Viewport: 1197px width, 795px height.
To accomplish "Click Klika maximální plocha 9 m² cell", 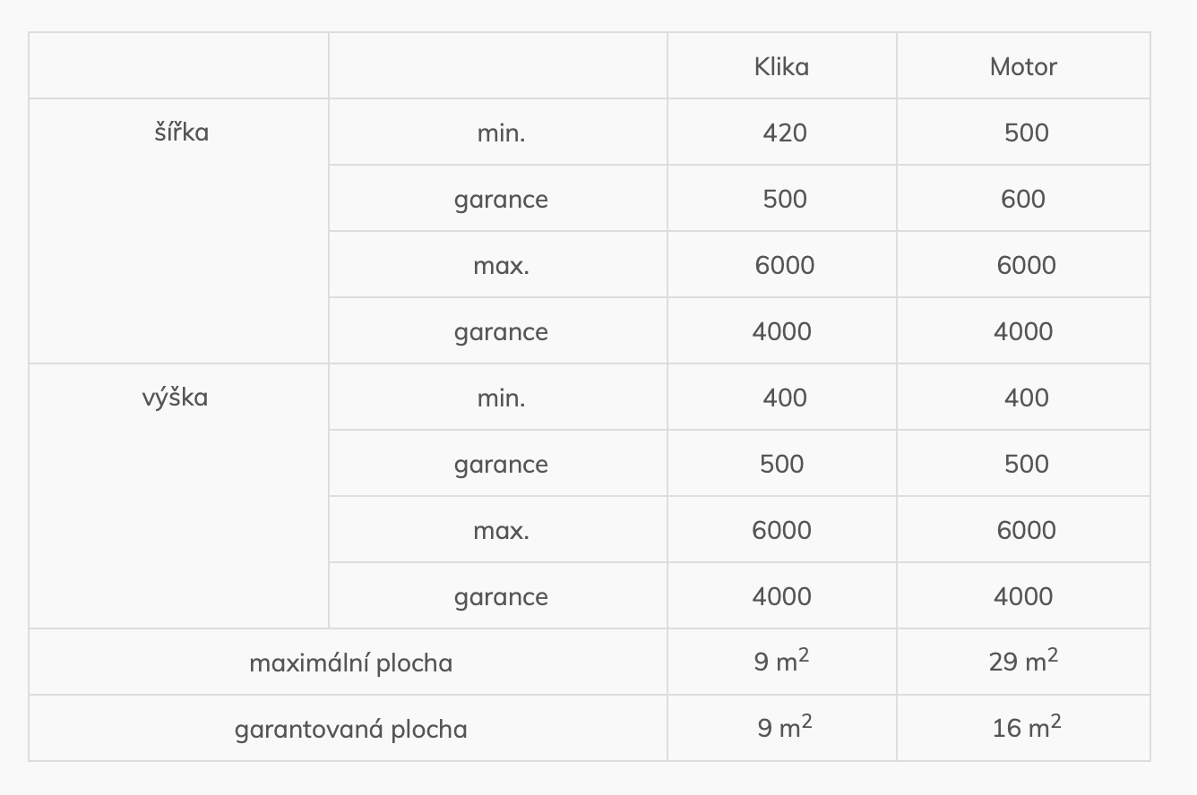I will click(x=781, y=661).
